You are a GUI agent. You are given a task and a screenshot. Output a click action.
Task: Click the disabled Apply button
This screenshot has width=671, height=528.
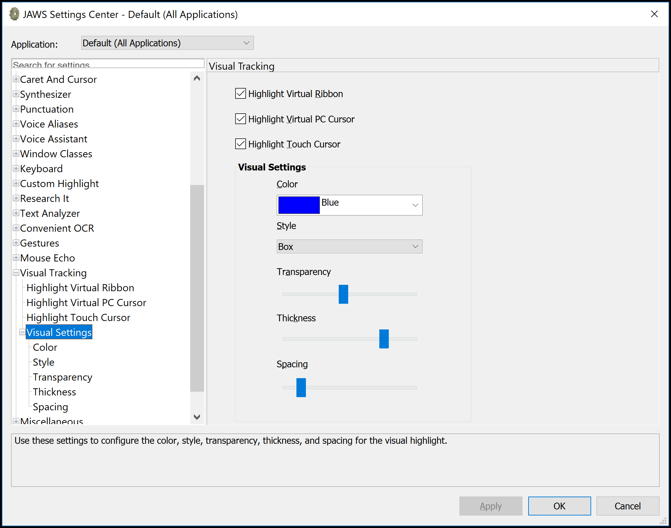point(491,506)
